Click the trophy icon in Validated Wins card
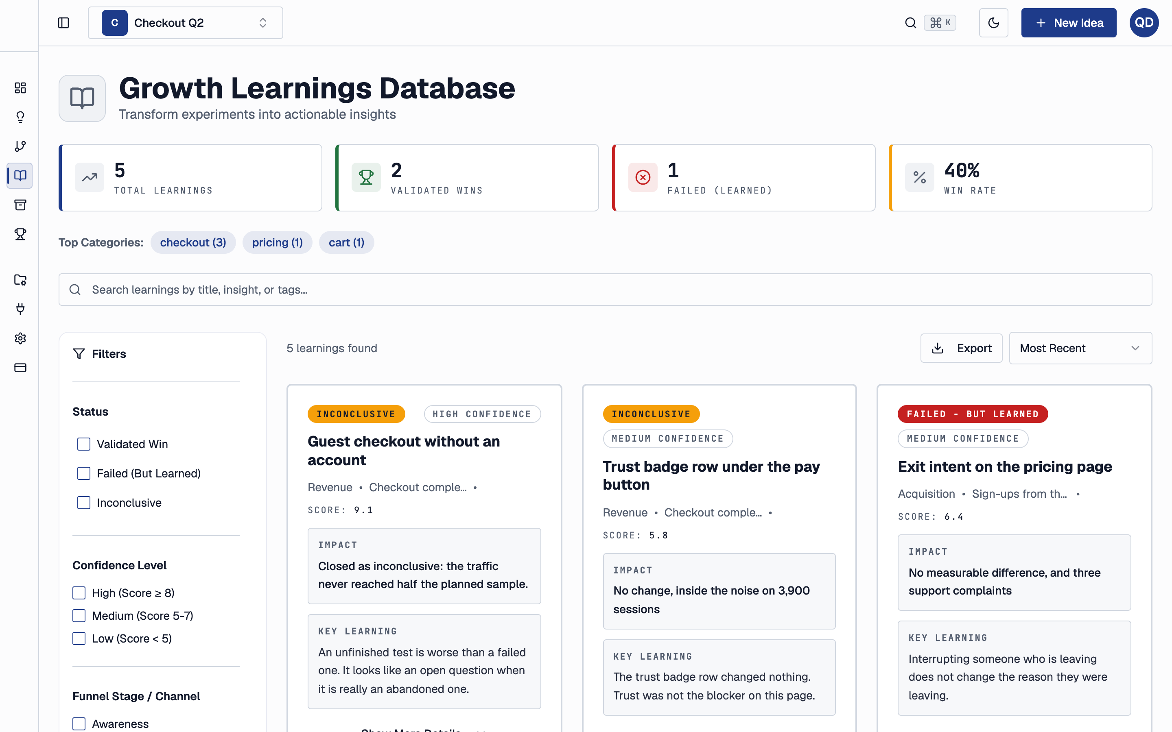The height and width of the screenshot is (732, 1172). [366, 177]
